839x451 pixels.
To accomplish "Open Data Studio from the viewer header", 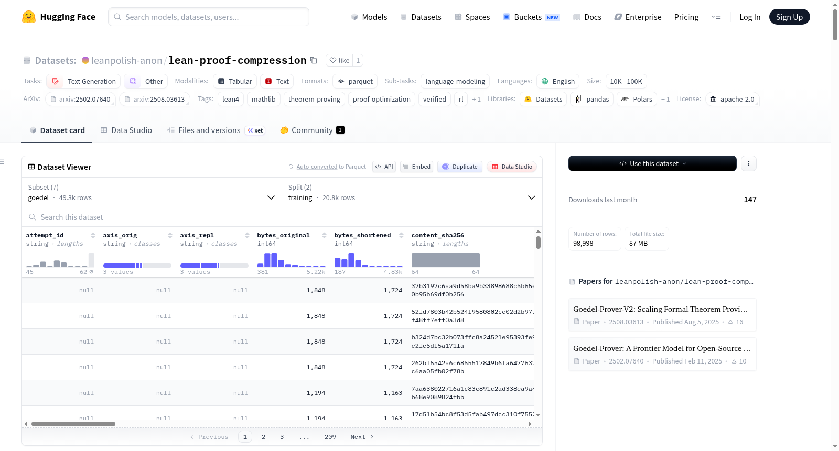I will click(x=512, y=167).
